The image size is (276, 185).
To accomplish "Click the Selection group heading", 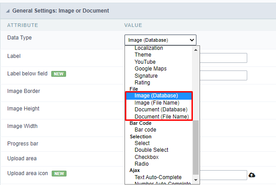I will [140, 137].
